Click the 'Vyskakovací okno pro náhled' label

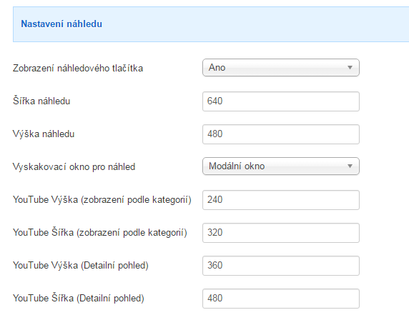[74, 166]
